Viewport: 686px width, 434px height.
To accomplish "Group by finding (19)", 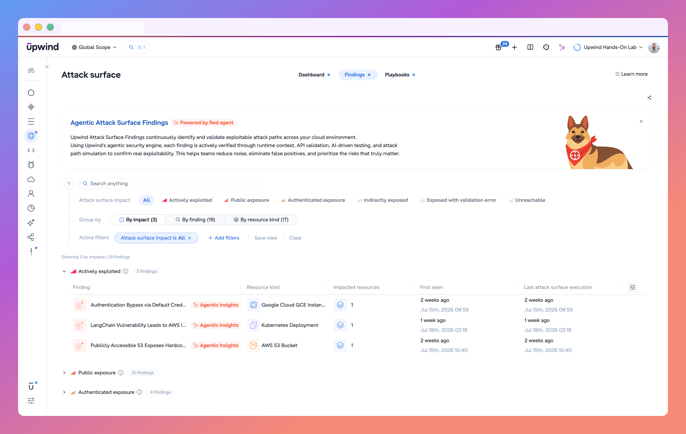I will [195, 220].
